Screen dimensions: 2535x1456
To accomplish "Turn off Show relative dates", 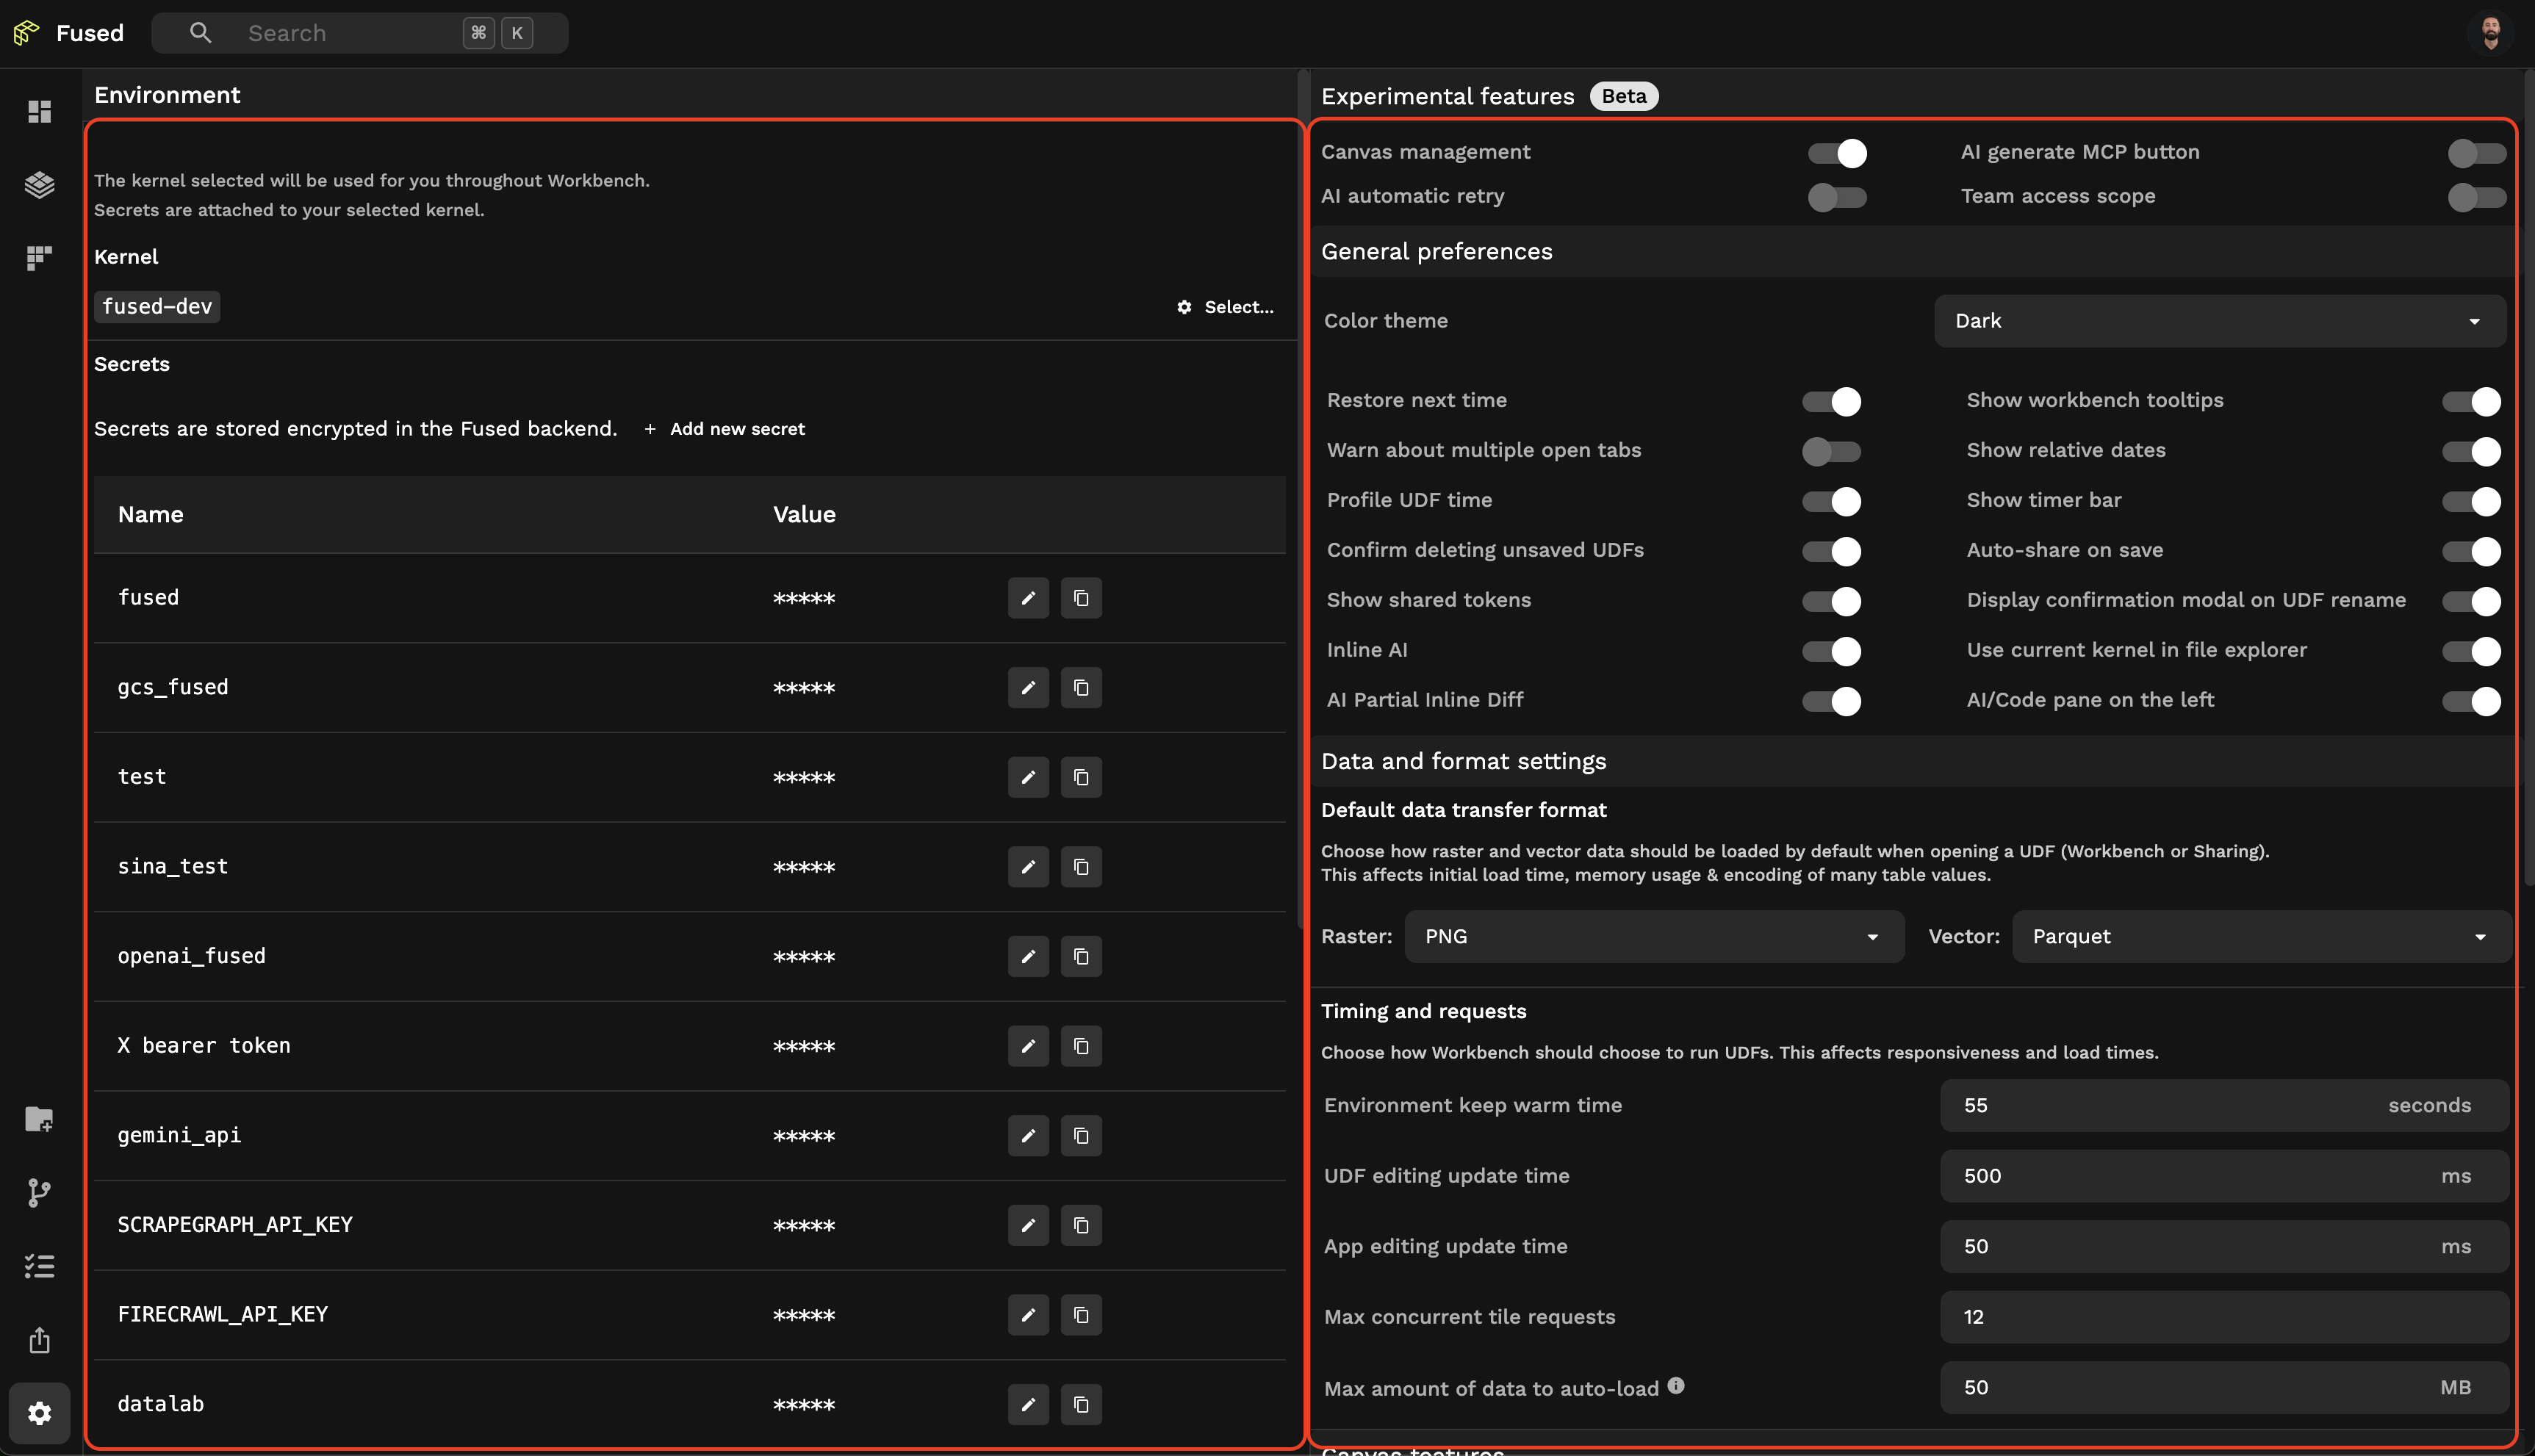I will (2471, 451).
